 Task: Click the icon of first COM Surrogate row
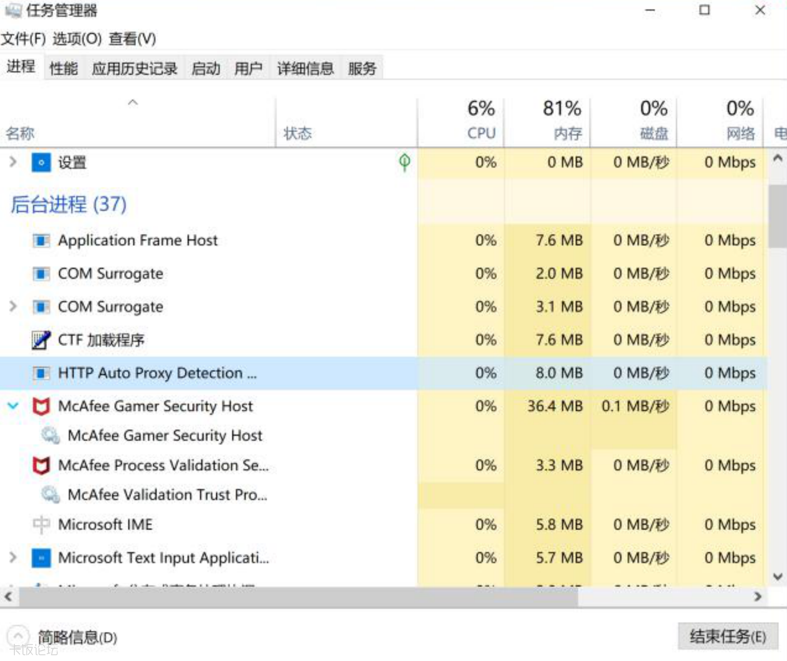[x=41, y=274]
